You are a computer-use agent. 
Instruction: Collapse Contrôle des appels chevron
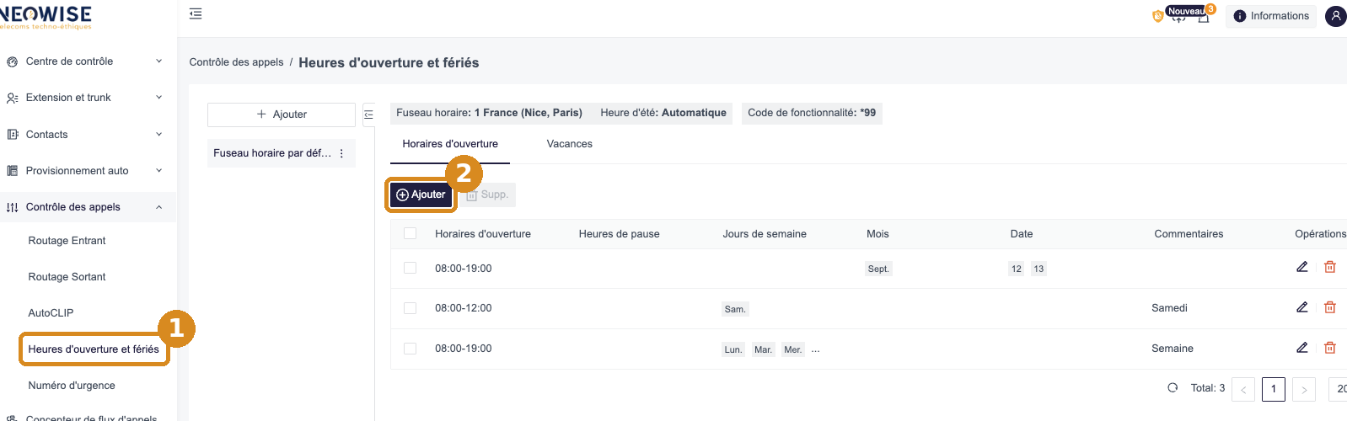[159, 207]
